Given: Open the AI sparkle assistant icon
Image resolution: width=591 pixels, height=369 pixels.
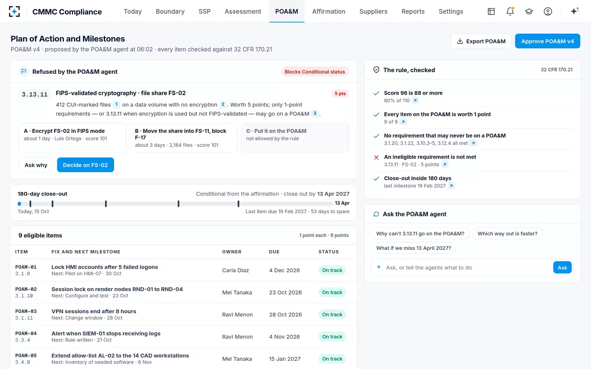Looking at the screenshot, I should click(575, 11).
